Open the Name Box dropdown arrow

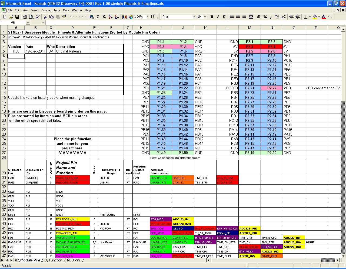(x=28, y=23)
